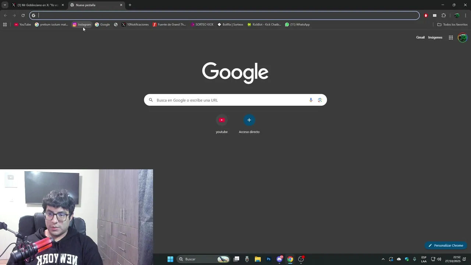Click the Personalizar Chrome button
This screenshot has width=471, height=265.
point(446,245)
